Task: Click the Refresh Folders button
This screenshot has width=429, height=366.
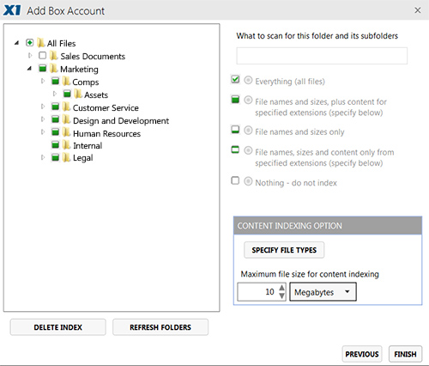Action: 160,327
